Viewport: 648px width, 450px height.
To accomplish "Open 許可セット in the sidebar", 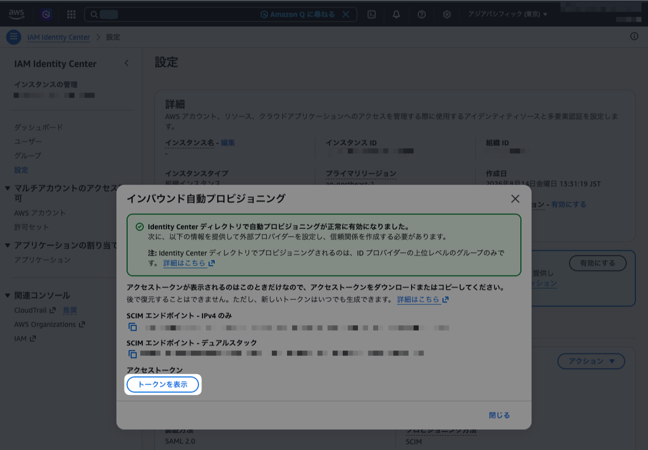I will pos(31,227).
